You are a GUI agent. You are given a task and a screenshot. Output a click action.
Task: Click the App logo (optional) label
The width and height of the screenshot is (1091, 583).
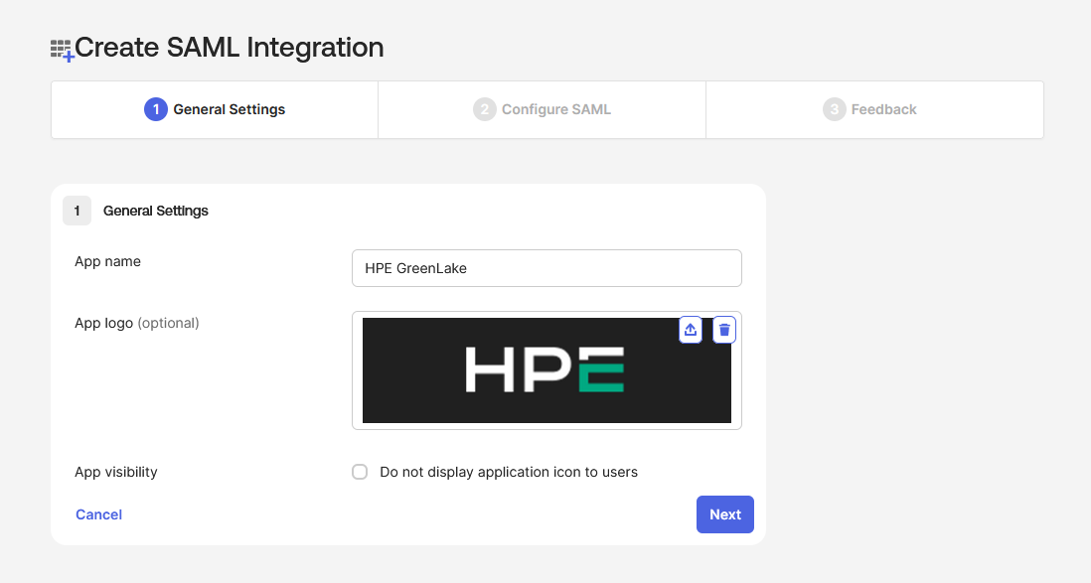[137, 323]
